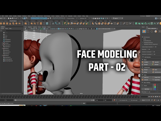Toggle the loop playback icon near fps
Screen dimensions: 161x121
152,100
